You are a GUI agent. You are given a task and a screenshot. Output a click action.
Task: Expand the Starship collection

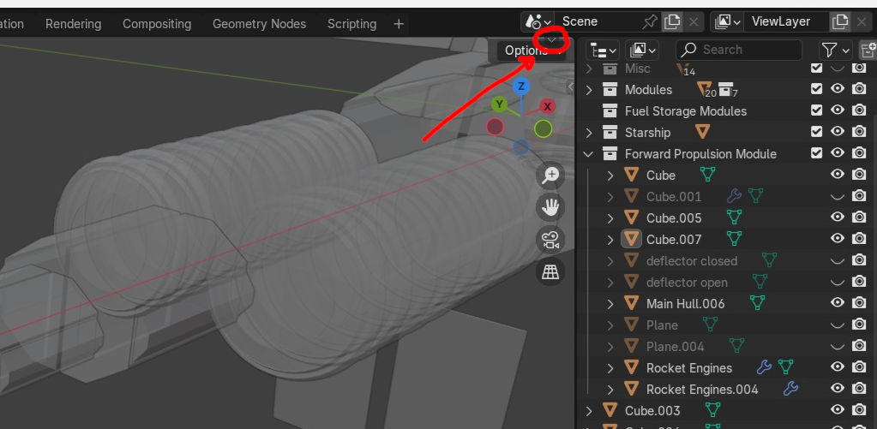pyautogui.click(x=588, y=133)
